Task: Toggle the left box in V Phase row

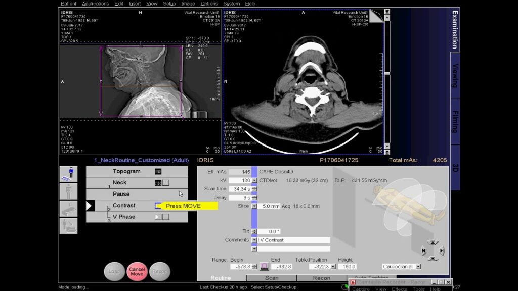Action: click(x=158, y=217)
